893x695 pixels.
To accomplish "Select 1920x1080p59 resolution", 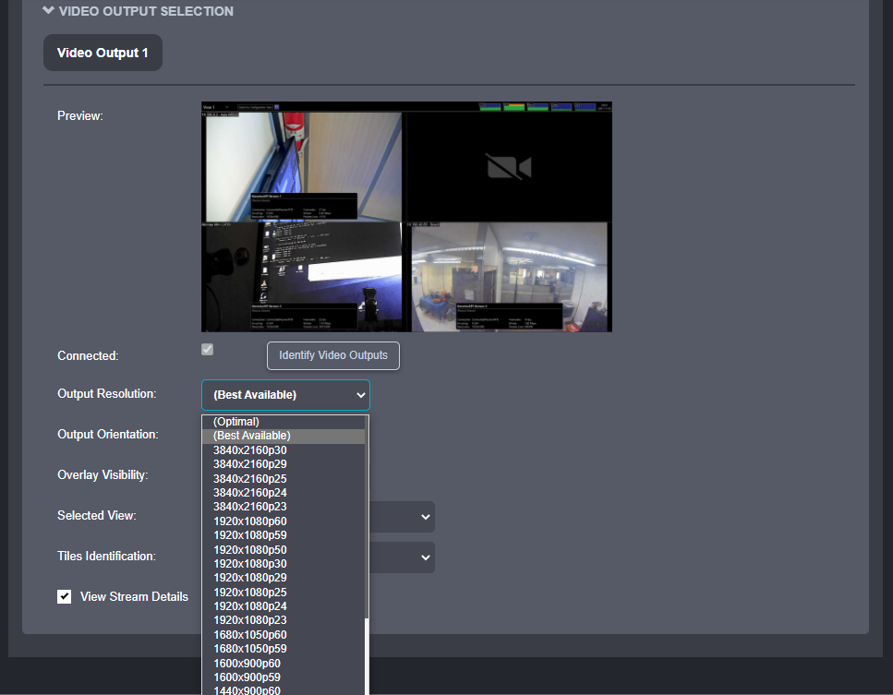I will tap(284, 535).
